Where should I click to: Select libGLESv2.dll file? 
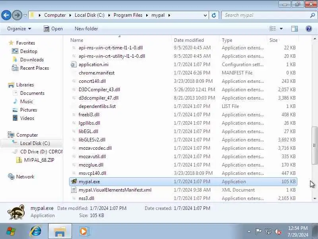tap(92, 140)
